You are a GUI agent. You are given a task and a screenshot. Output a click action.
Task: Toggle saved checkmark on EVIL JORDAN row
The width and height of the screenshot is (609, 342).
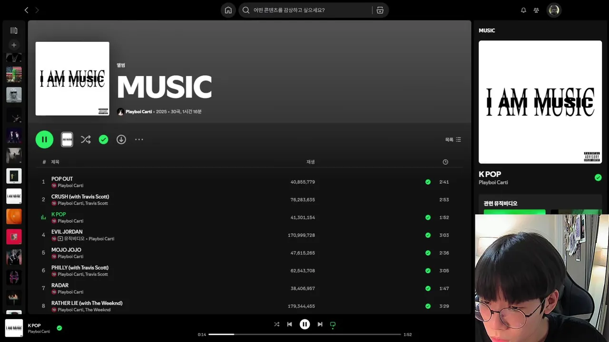pos(428,235)
